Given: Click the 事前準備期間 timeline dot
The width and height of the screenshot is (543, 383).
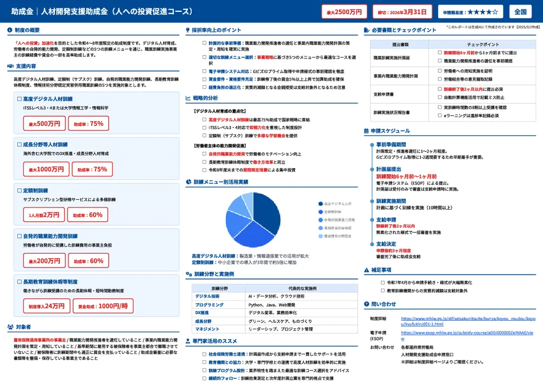Looking at the screenshot, I should coord(372,145).
